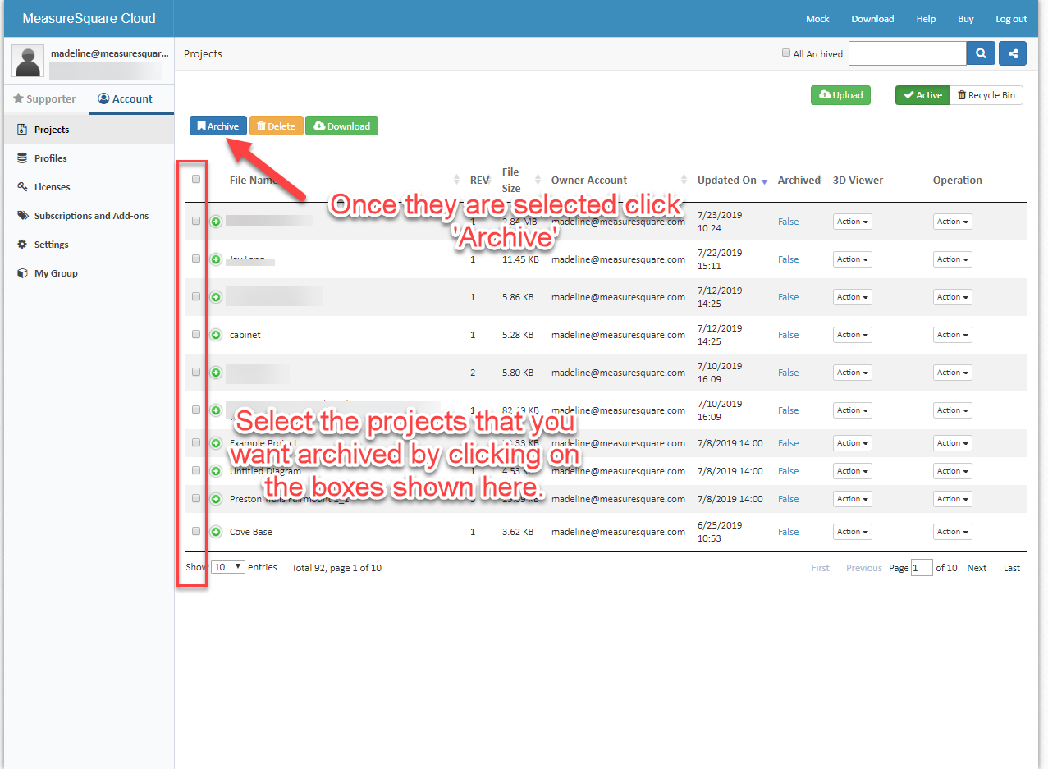Open 3D Viewer Action dropdown for Example Project
The height and width of the screenshot is (769, 1048).
coord(853,443)
